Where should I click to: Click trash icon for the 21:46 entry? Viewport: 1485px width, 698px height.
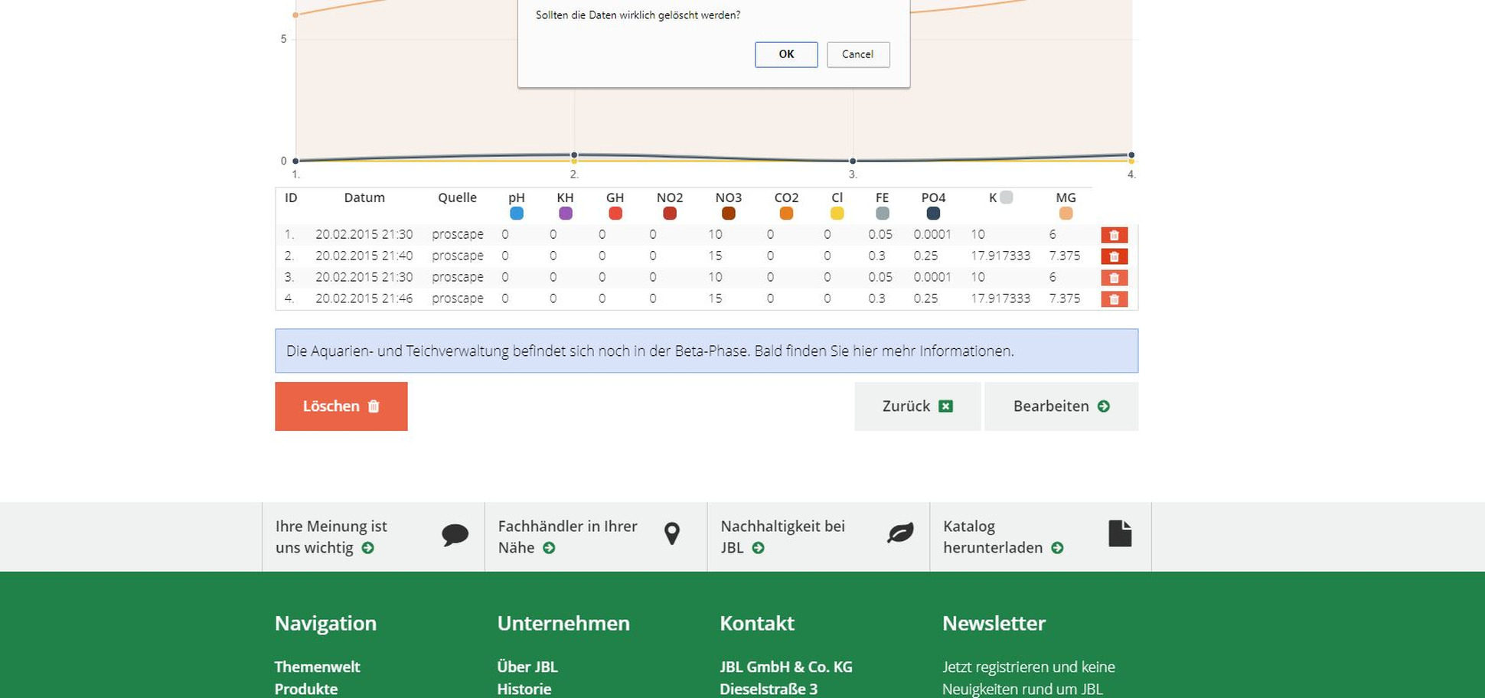1114,299
